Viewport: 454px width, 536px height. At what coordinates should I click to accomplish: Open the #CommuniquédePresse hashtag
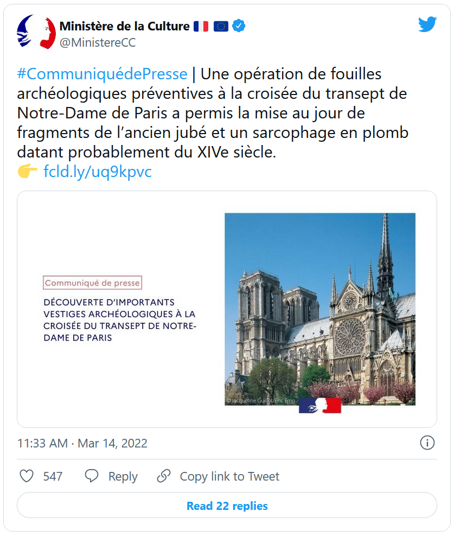coord(103,74)
